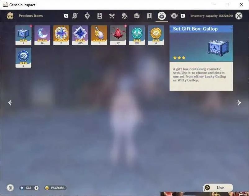Open the Weapons tab sword icon
The image size is (249, 196).
coord(75,16)
